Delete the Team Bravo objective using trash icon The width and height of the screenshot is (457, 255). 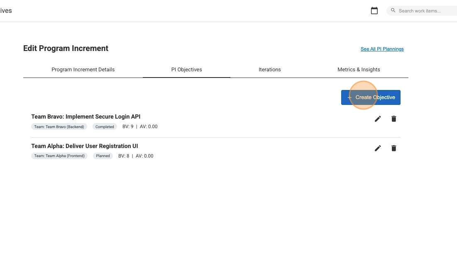[393, 119]
